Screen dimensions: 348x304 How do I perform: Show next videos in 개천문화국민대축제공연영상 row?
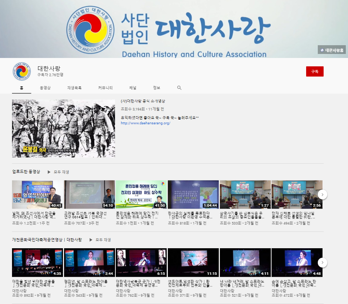pyautogui.click(x=322, y=263)
